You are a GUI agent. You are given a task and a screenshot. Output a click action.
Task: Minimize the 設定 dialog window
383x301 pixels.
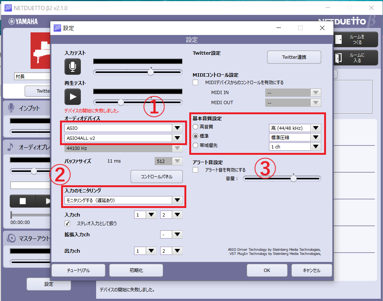tap(279, 28)
